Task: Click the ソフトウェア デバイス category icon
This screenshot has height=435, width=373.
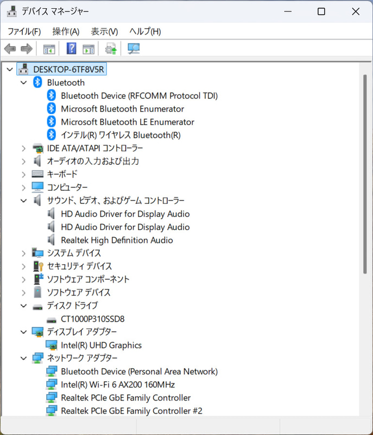Action: click(37, 293)
